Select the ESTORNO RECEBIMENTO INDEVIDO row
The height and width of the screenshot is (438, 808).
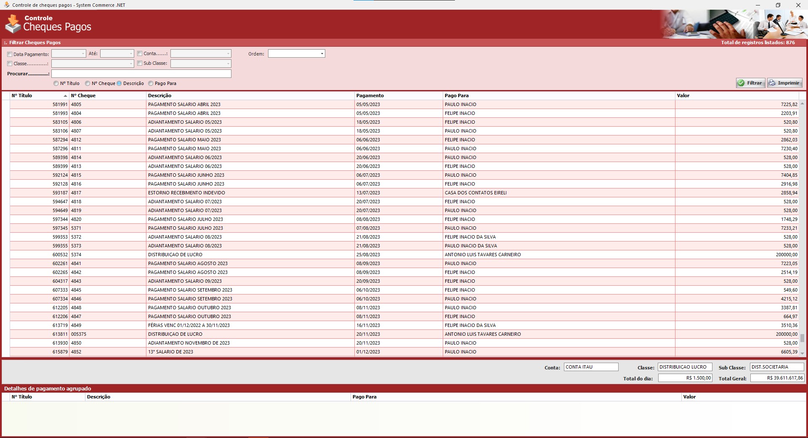coord(186,193)
